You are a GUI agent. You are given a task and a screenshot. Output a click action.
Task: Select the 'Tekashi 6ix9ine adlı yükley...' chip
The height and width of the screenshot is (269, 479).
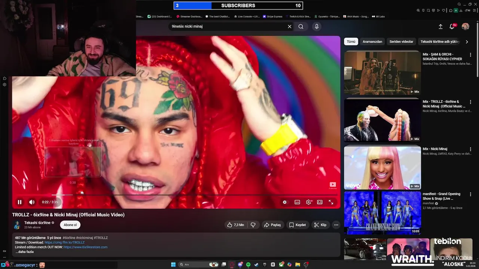(x=440, y=42)
